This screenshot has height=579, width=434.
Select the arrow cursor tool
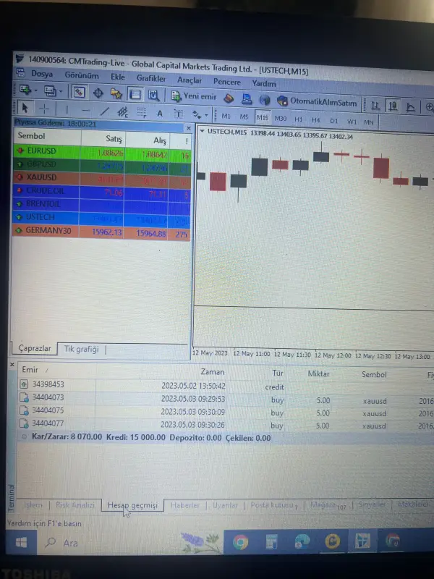pos(25,108)
